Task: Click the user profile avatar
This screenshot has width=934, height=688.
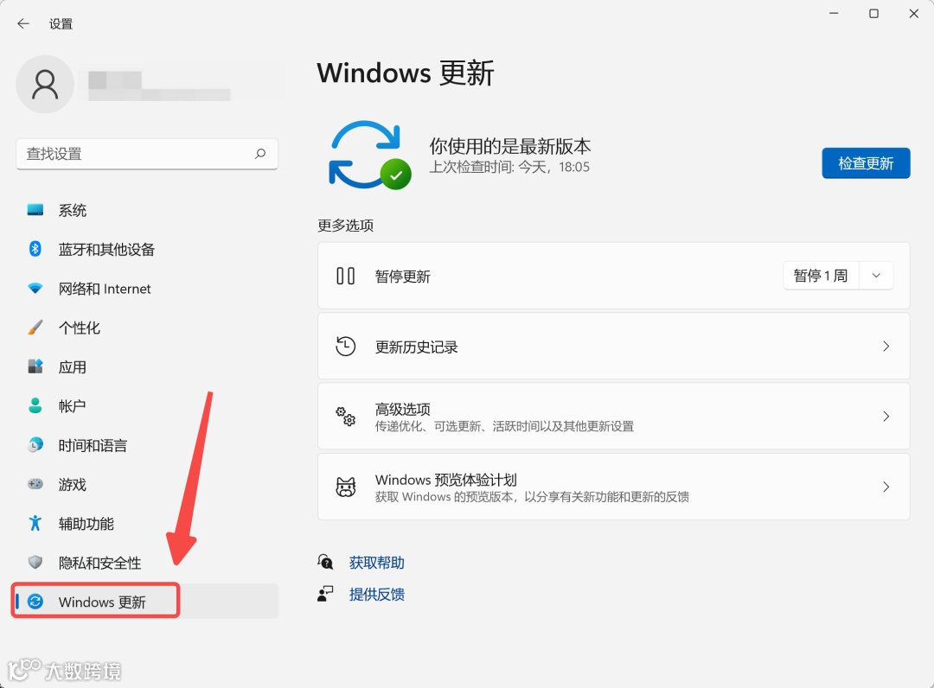Action: [45, 84]
